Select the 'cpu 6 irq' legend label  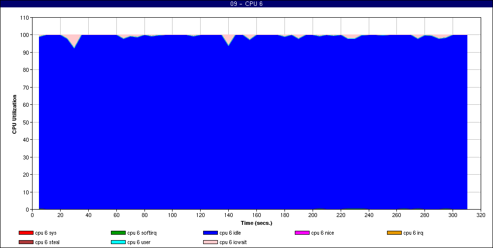[x=414, y=233]
